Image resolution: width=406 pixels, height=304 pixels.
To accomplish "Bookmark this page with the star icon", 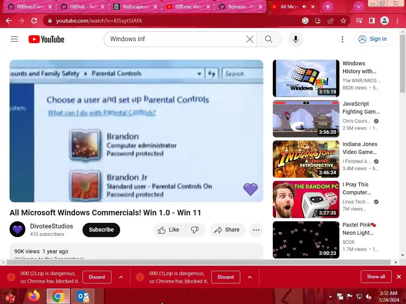I will point(343,21).
